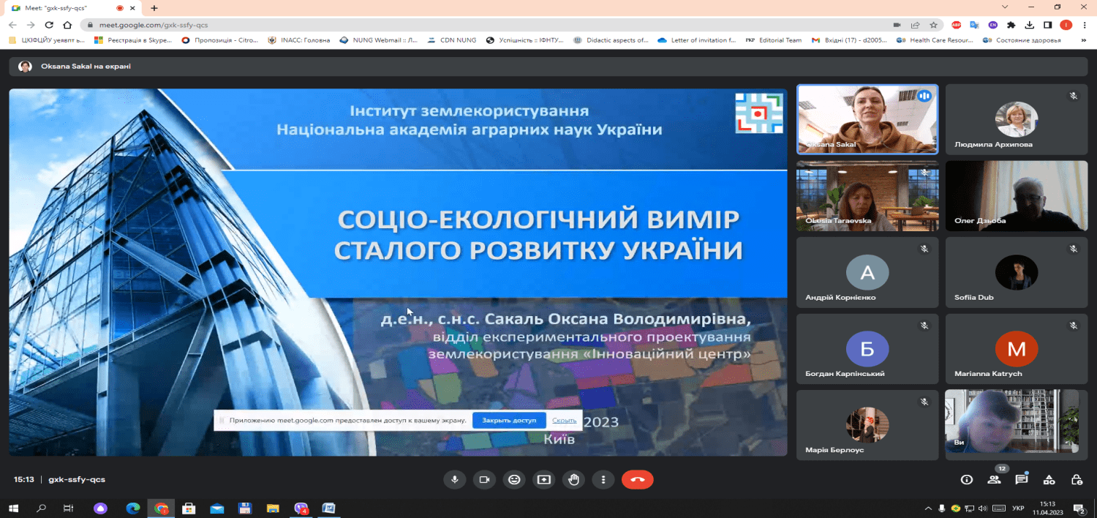Viewport: 1097px width, 518px height.
Task: Open host controls via the lock icon
Action: tap(1077, 479)
